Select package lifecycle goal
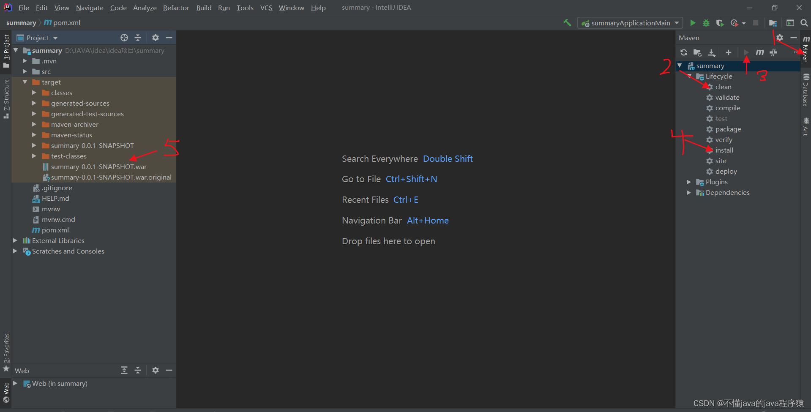This screenshot has width=811, height=412. (728, 129)
